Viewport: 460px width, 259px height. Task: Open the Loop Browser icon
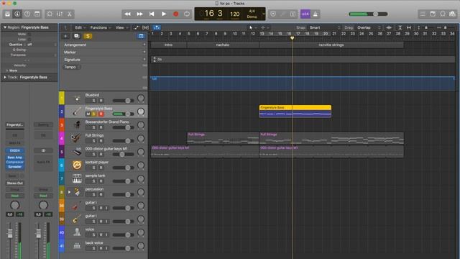click(x=443, y=14)
